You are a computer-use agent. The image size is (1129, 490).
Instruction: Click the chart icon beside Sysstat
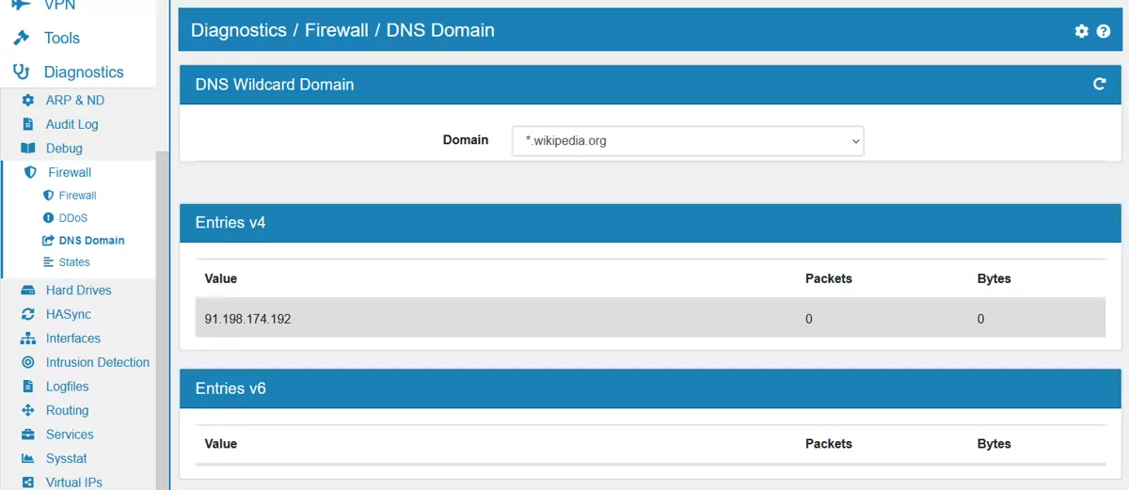(x=28, y=459)
